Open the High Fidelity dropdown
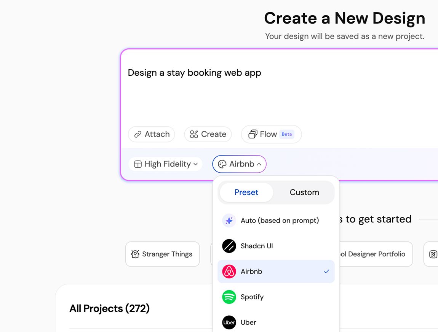The width and height of the screenshot is (438, 332). click(x=165, y=164)
